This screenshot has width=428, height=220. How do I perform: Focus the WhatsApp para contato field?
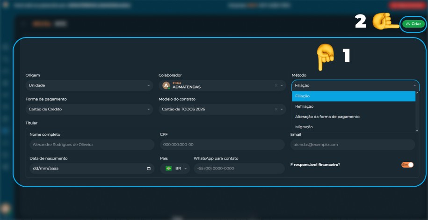coord(239,169)
